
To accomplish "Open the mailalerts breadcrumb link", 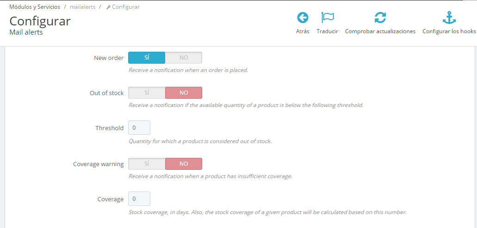I will 82,6.
